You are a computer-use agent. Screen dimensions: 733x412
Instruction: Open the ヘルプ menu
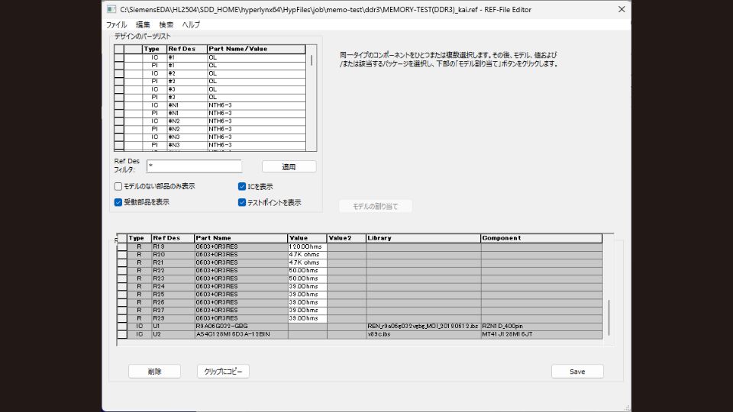(x=191, y=24)
